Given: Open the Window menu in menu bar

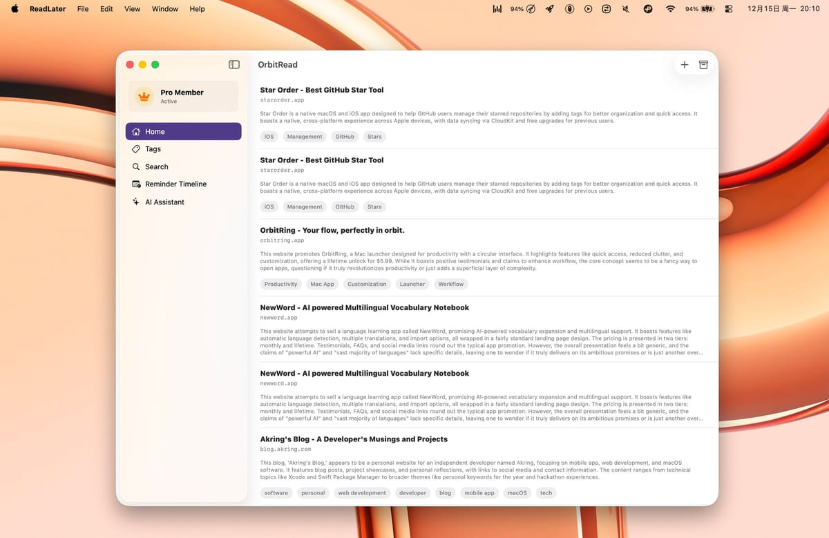Looking at the screenshot, I should (164, 9).
